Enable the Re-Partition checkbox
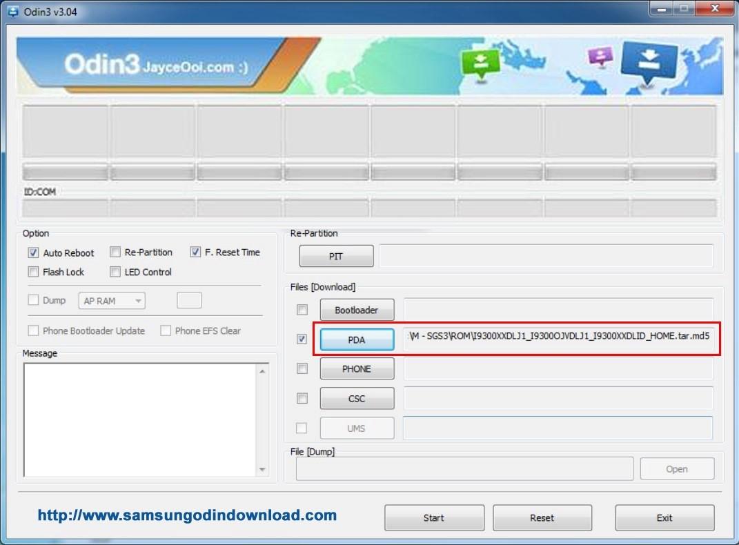Image resolution: width=739 pixels, height=545 pixels. tap(115, 252)
